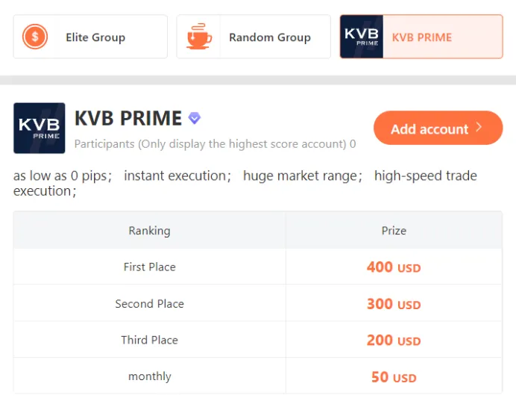This screenshot has width=516, height=404.
Task: Click the 400 USD prize value
Action: (x=394, y=267)
